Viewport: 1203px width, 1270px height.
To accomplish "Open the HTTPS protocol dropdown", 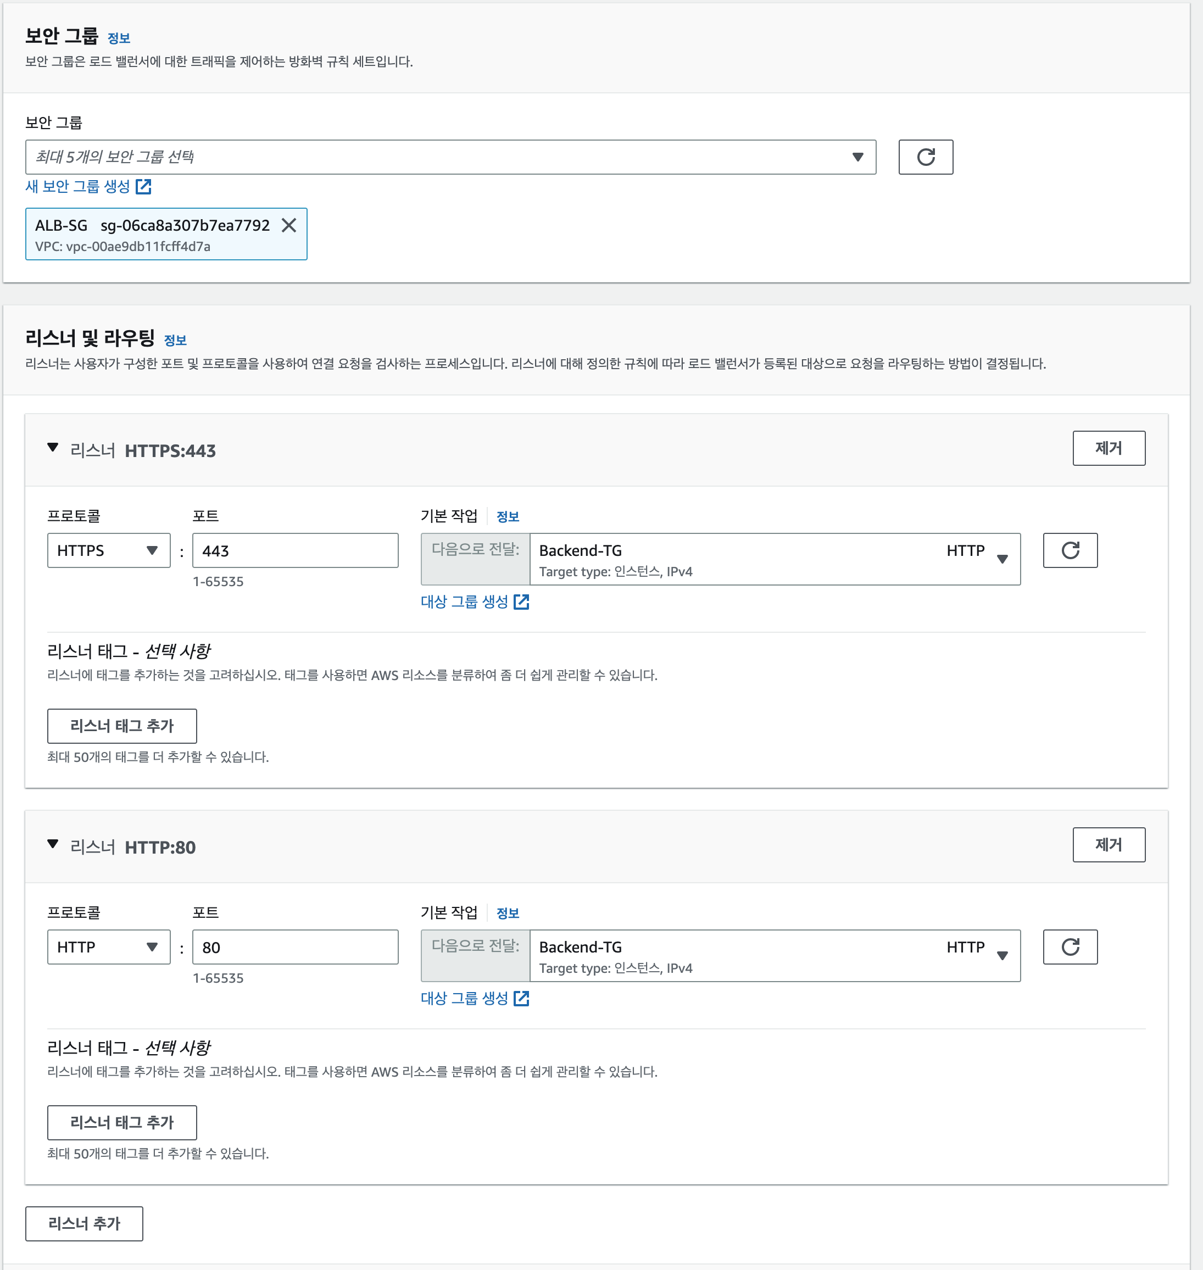I will 108,550.
